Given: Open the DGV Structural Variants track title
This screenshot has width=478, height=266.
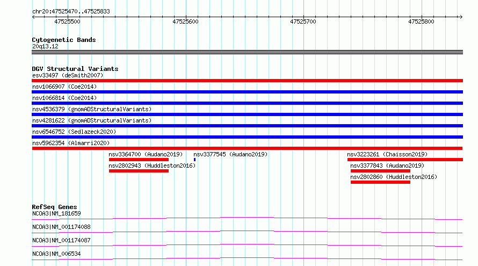Looking at the screenshot, I should coord(75,69).
